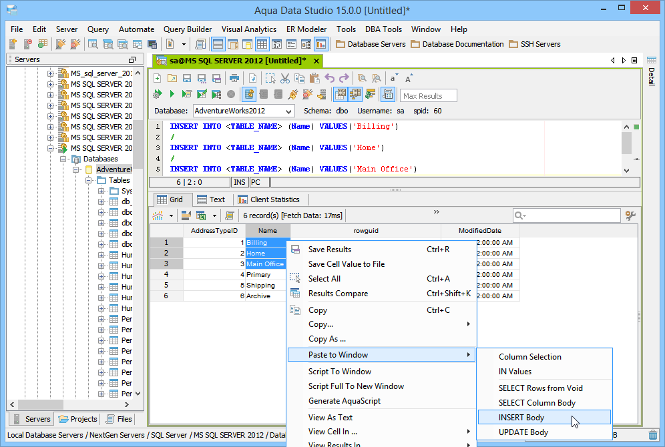Click the SSH Servers shortcut button
The height and width of the screenshot is (447, 665).
click(535, 44)
